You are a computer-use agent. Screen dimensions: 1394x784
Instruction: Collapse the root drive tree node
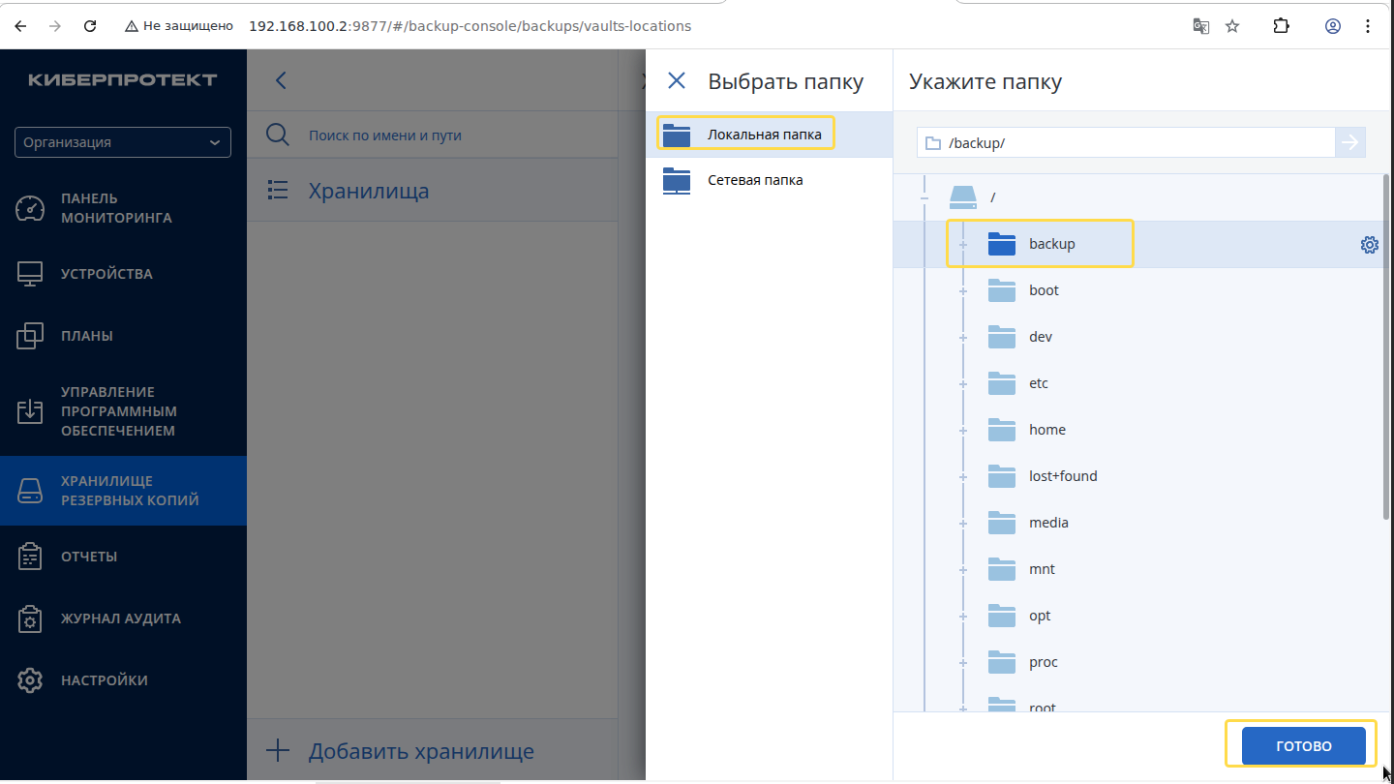click(924, 197)
